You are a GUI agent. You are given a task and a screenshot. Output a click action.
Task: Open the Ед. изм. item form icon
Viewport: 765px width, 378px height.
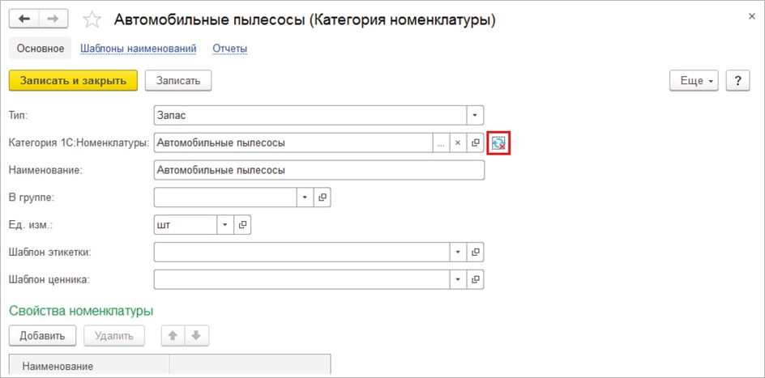click(x=242, y=224)
